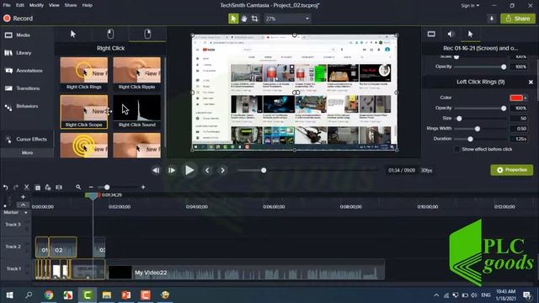Click the Play button
539x303 pixels.
tap(189, 170)
